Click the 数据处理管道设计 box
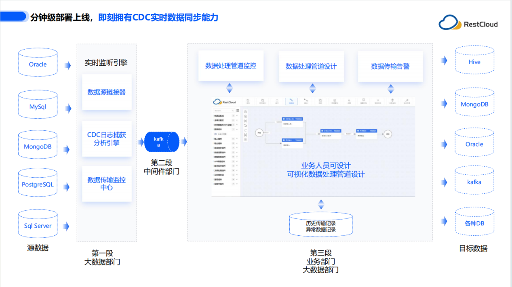 point(311,65)
